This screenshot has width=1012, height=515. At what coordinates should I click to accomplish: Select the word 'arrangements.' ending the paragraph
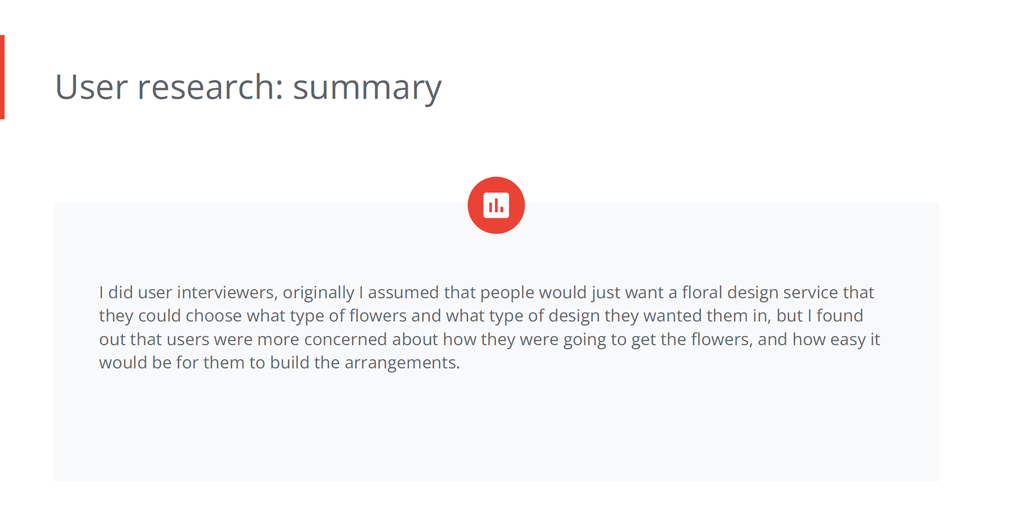[x=402, y=362]
